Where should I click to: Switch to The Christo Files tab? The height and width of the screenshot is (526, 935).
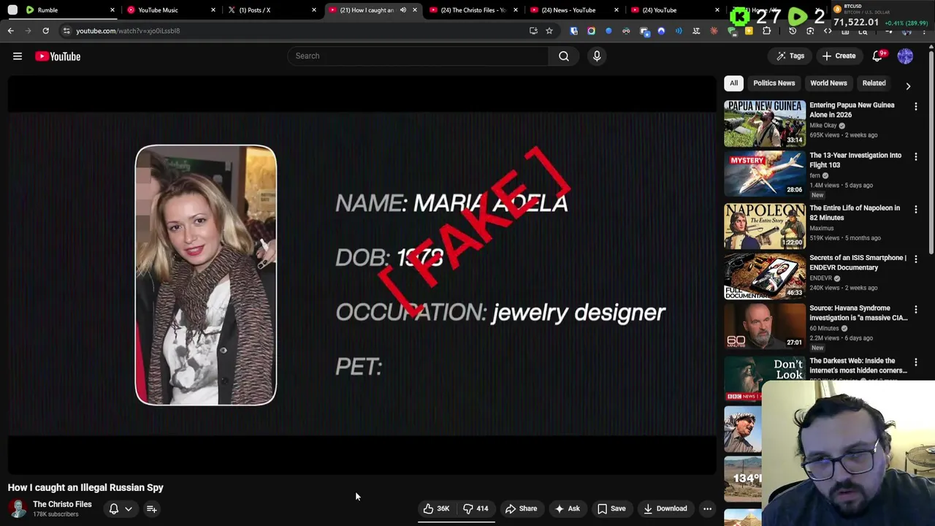[473, 10]
